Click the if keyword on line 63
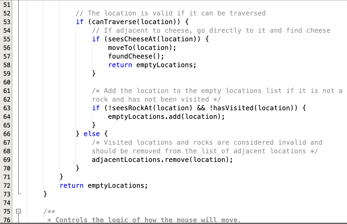347x224 pixels. pos(96,108)
